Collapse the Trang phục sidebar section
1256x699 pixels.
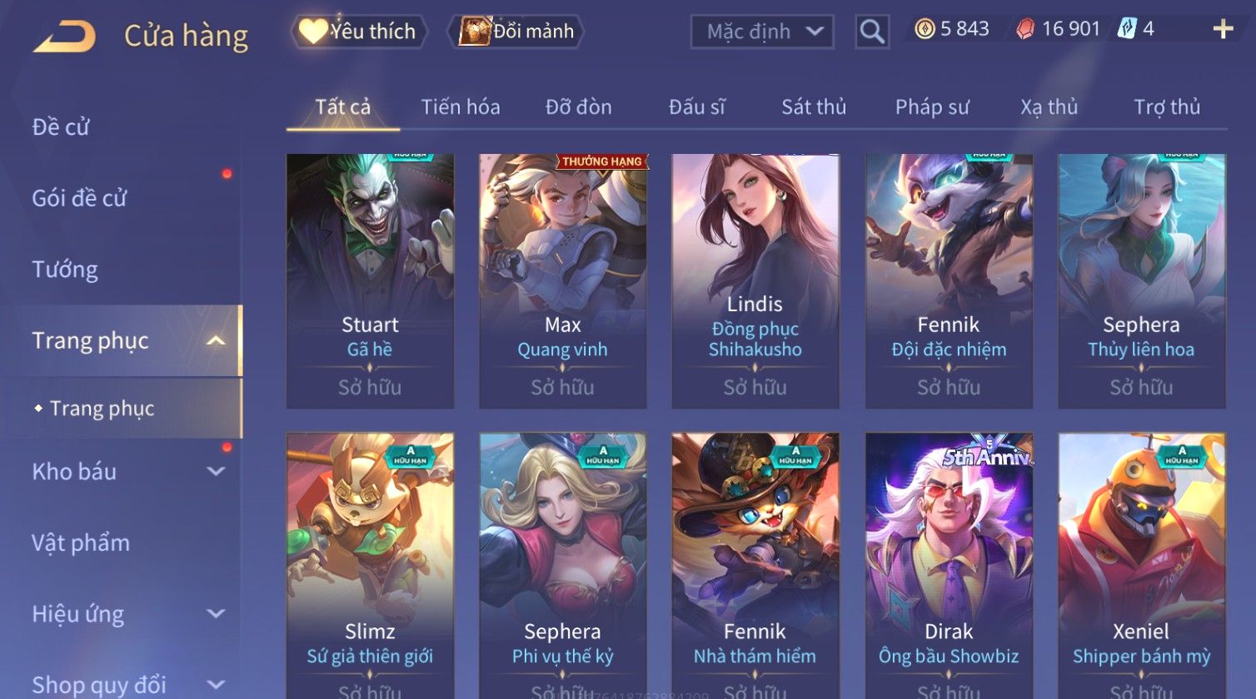coord(216,341)
